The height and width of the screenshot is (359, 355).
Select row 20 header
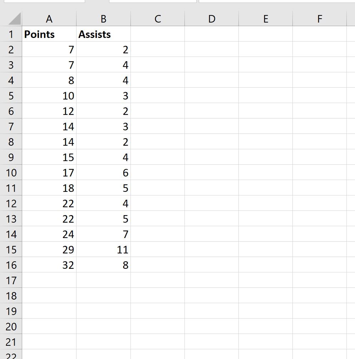(11, 326)
